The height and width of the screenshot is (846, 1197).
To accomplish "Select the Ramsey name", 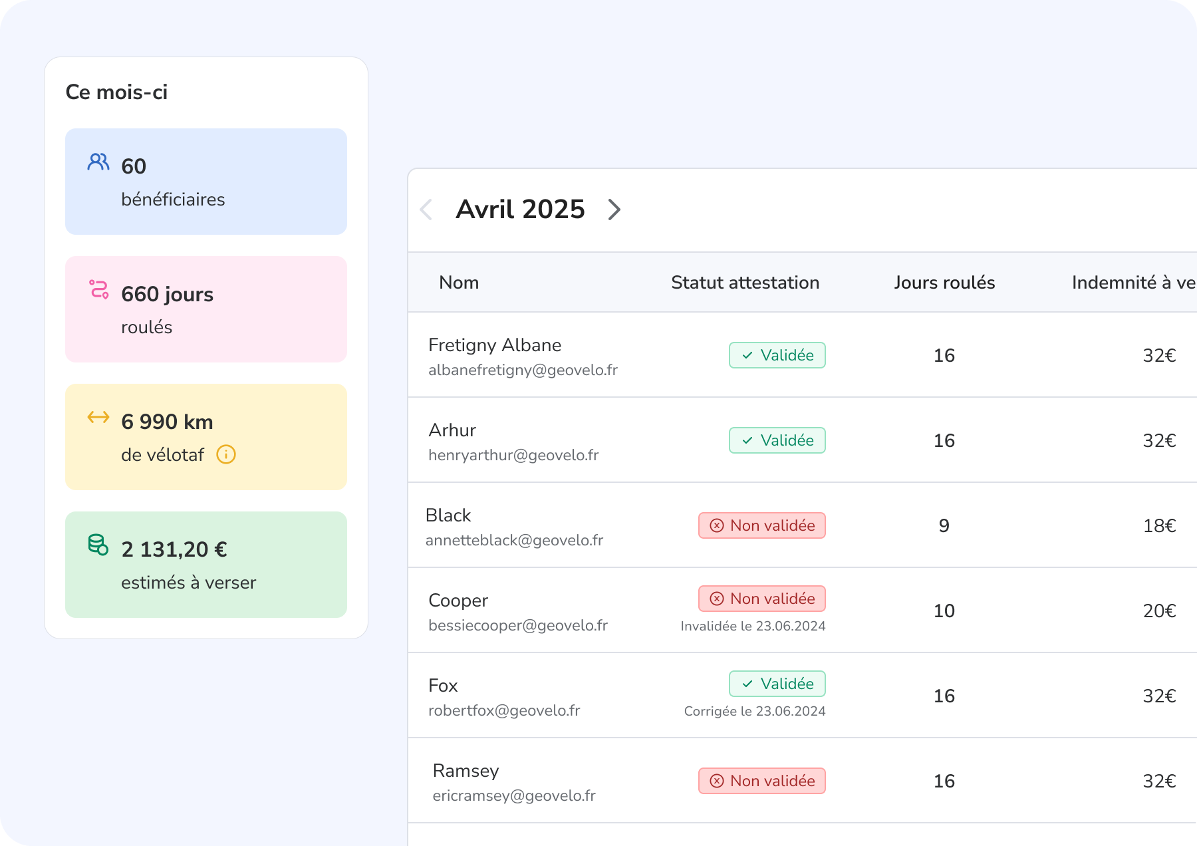I will click(465, 771).
